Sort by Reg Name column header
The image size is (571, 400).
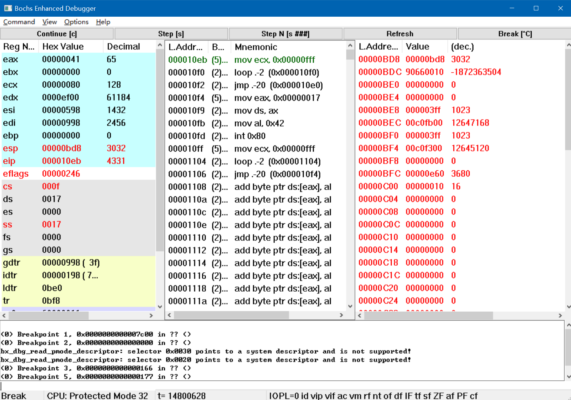(x=19, y=47)
